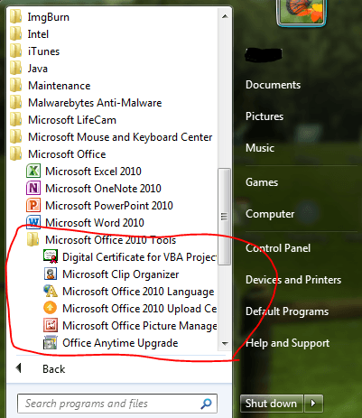Screen dimensions: 362x418
Task: Select the ImgBurn label
Action: pyautogui.click(x=49, y=17)
